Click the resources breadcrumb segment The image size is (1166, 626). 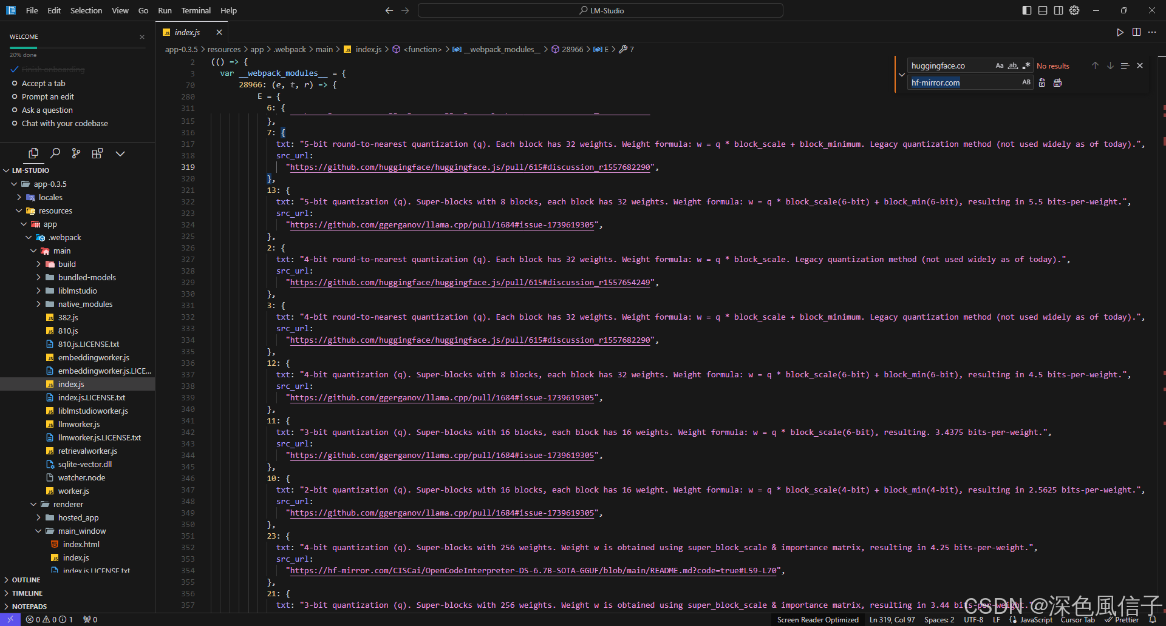(224, 49)
